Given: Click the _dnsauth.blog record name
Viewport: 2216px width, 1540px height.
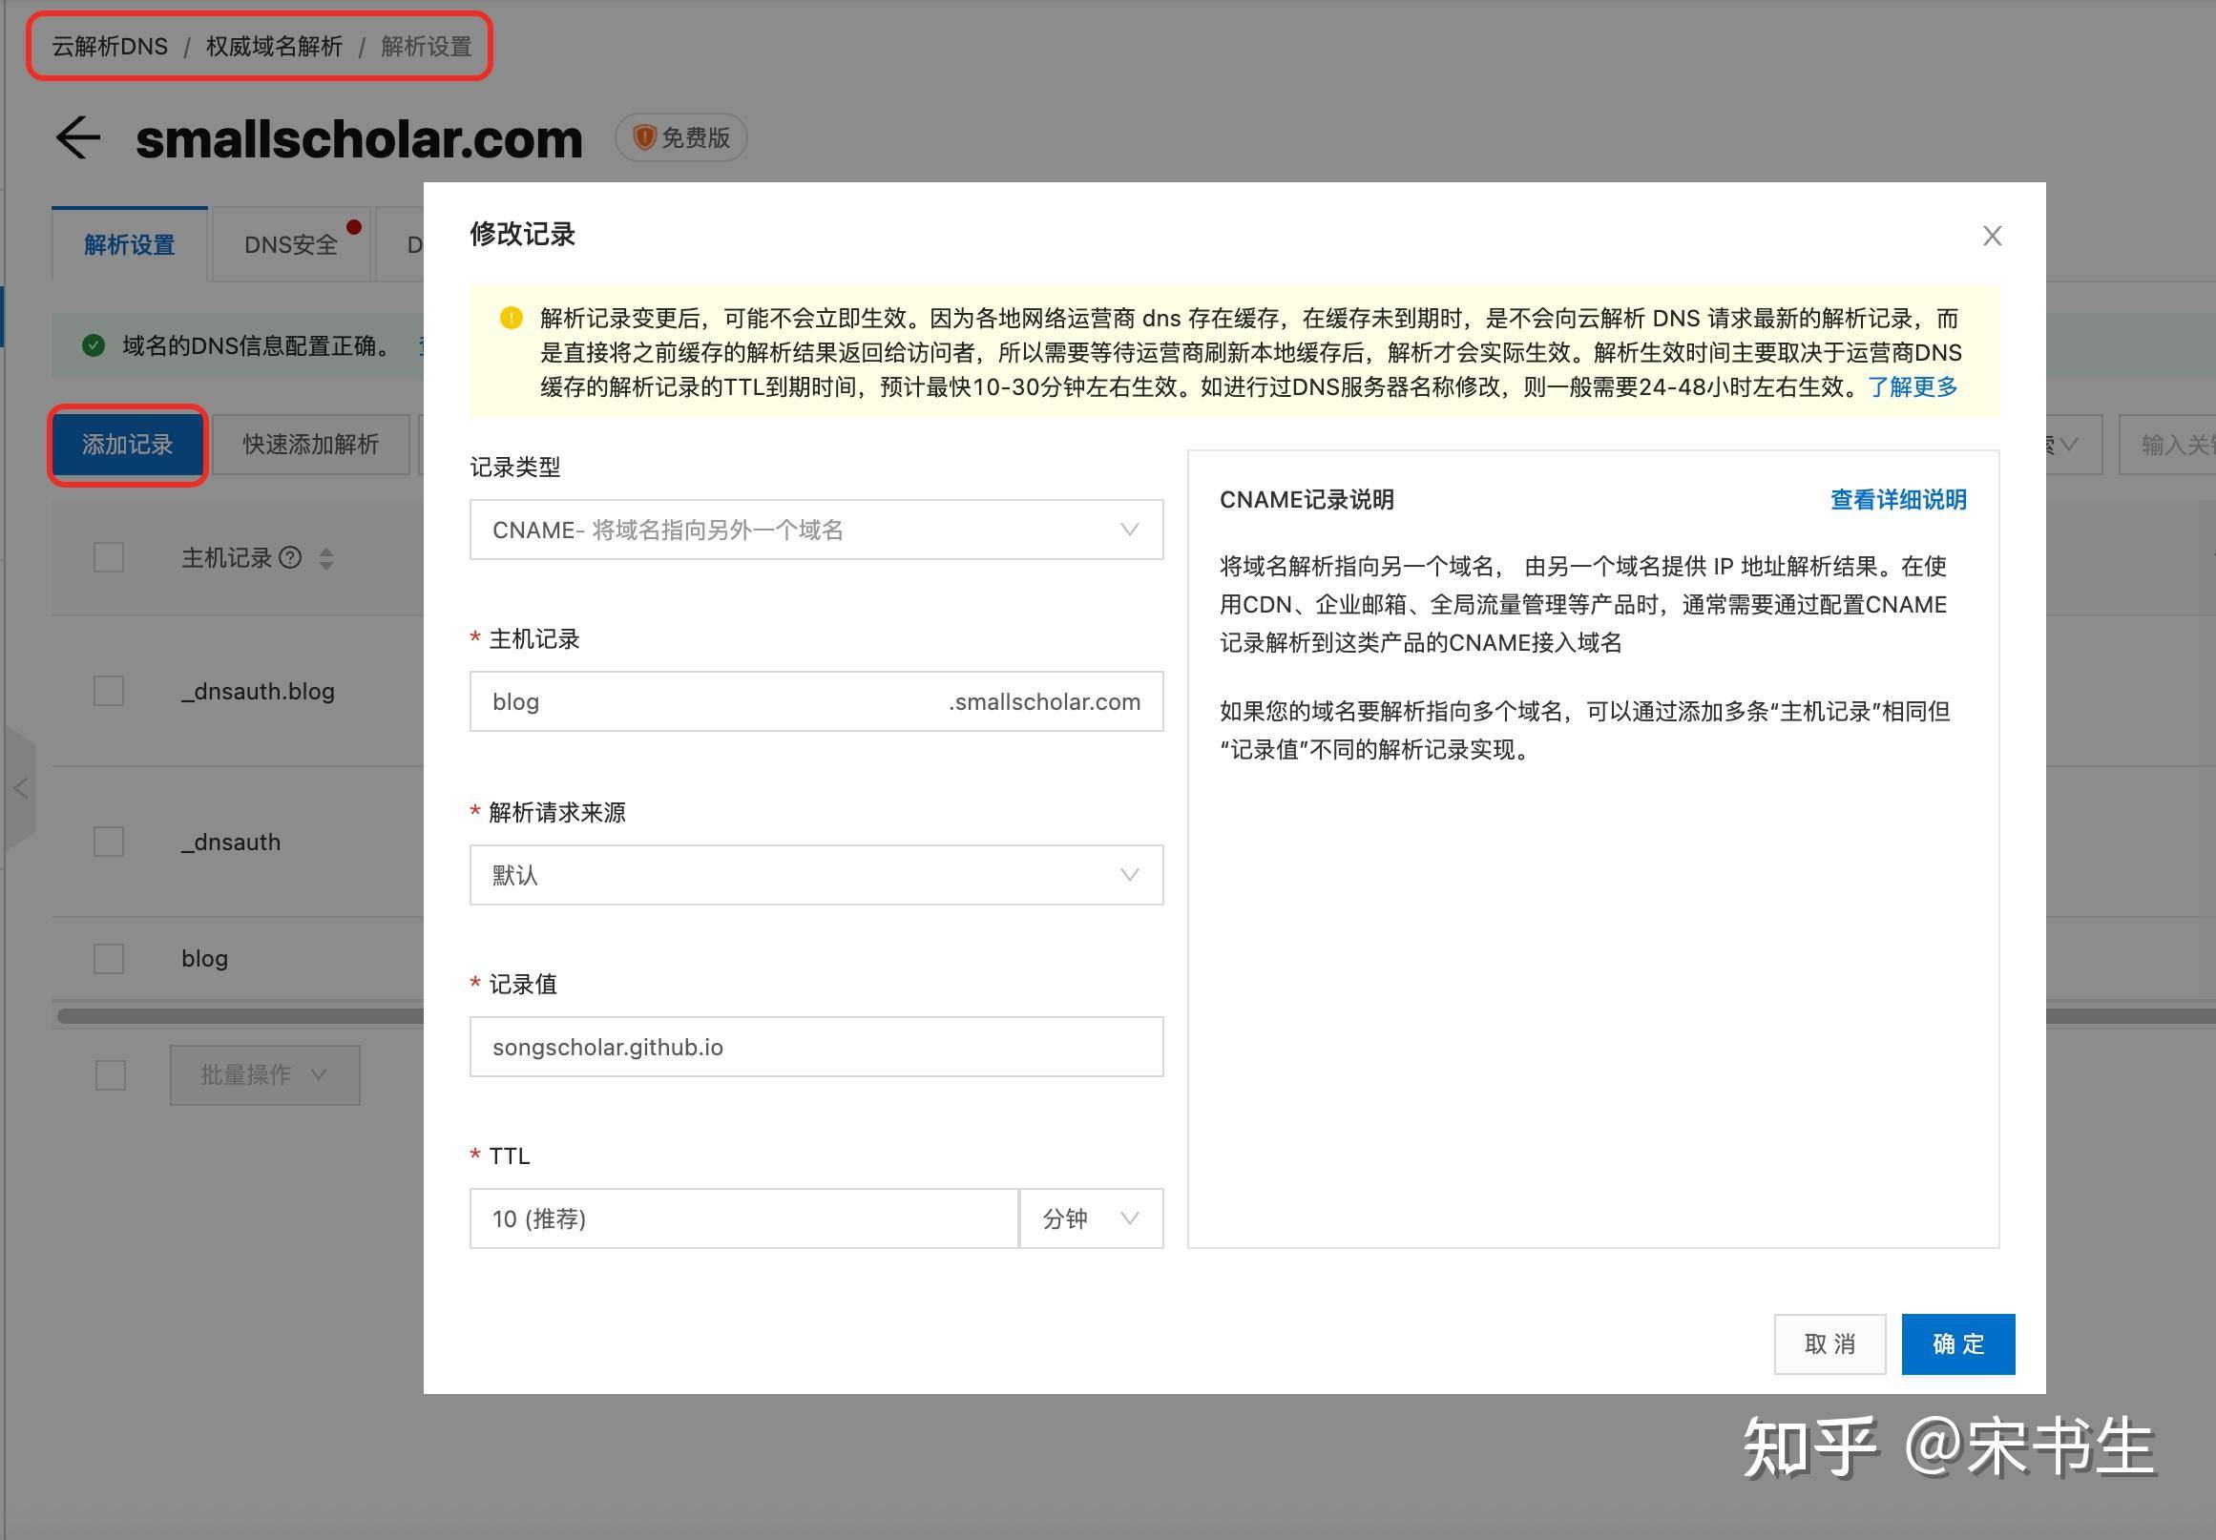Looking at the screenshot, I should coord(258,691).
